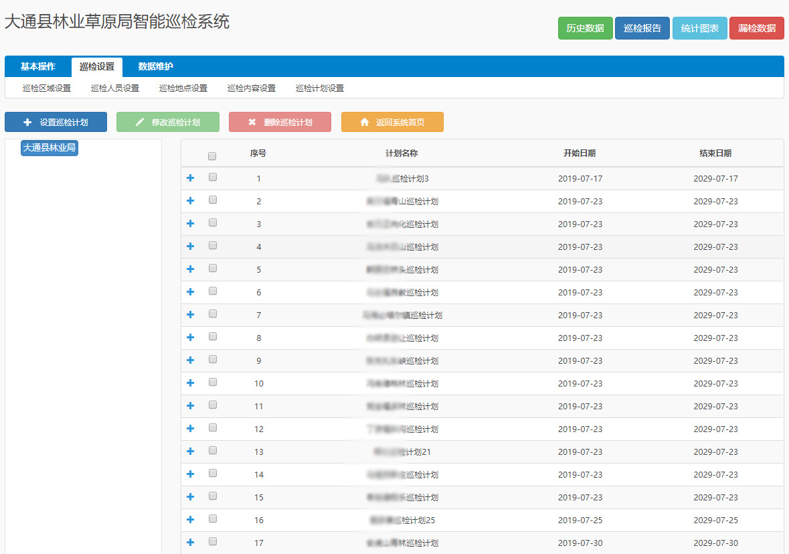The image size is (789, 554).
Task: Click the pencil icon on 修改巡检计划
Action: [139, 123]
